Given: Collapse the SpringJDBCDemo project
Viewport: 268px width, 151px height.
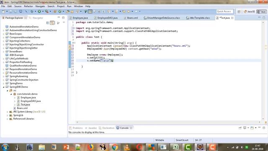Looking at the screenshot, I should [4, 87].
